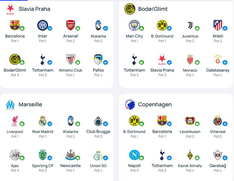Select the Kairat Almaty opponent name

click(x=190, y=166)
